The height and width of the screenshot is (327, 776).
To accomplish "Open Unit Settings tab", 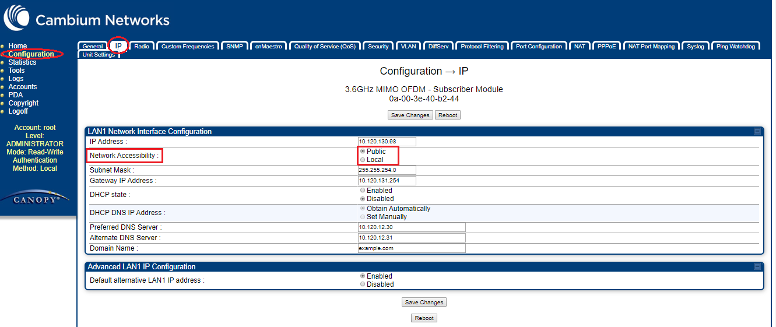I will click(x=98, y=54).
